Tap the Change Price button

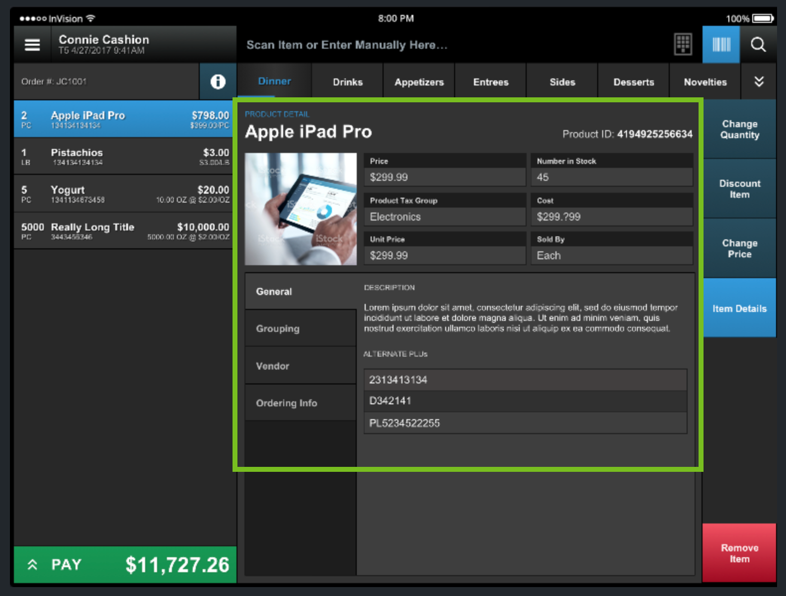(740, 248)
